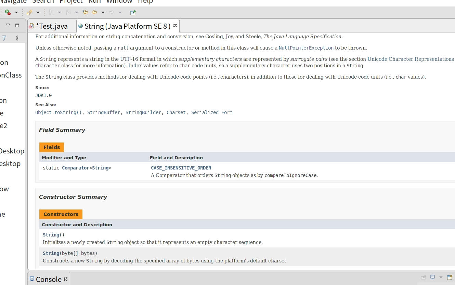Viewport: 455px width, 285px height.
Task: Click the Display Selected Console monitor icon
Action: pos(432,277)
